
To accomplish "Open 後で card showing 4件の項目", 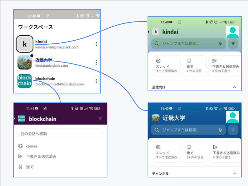I will tap(195, 66).
